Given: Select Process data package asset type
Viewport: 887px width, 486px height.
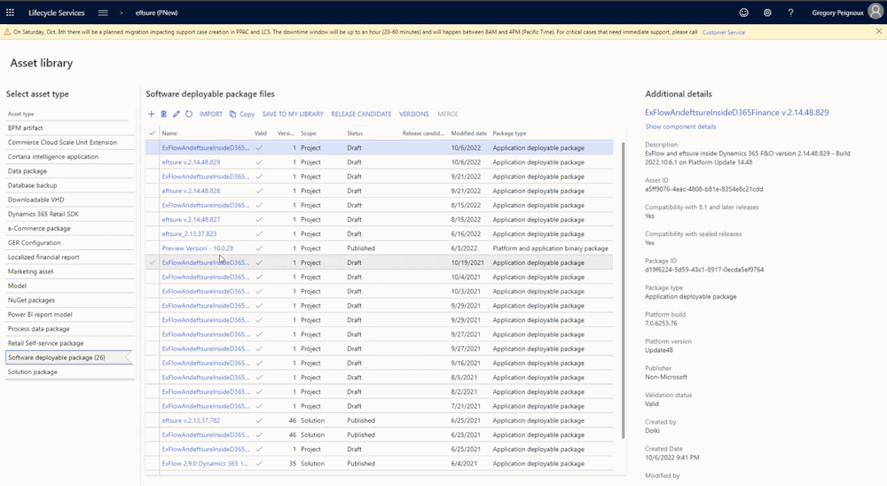Looking at the screenshot, I should pyautogui.click(x=70, y=329).
